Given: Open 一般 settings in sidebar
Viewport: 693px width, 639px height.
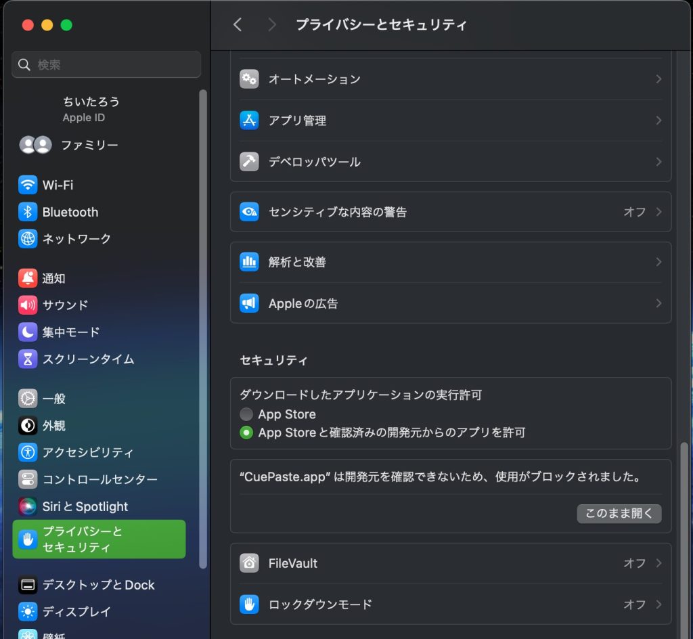Looking at the screenshot, I should [x=99, y=398].
